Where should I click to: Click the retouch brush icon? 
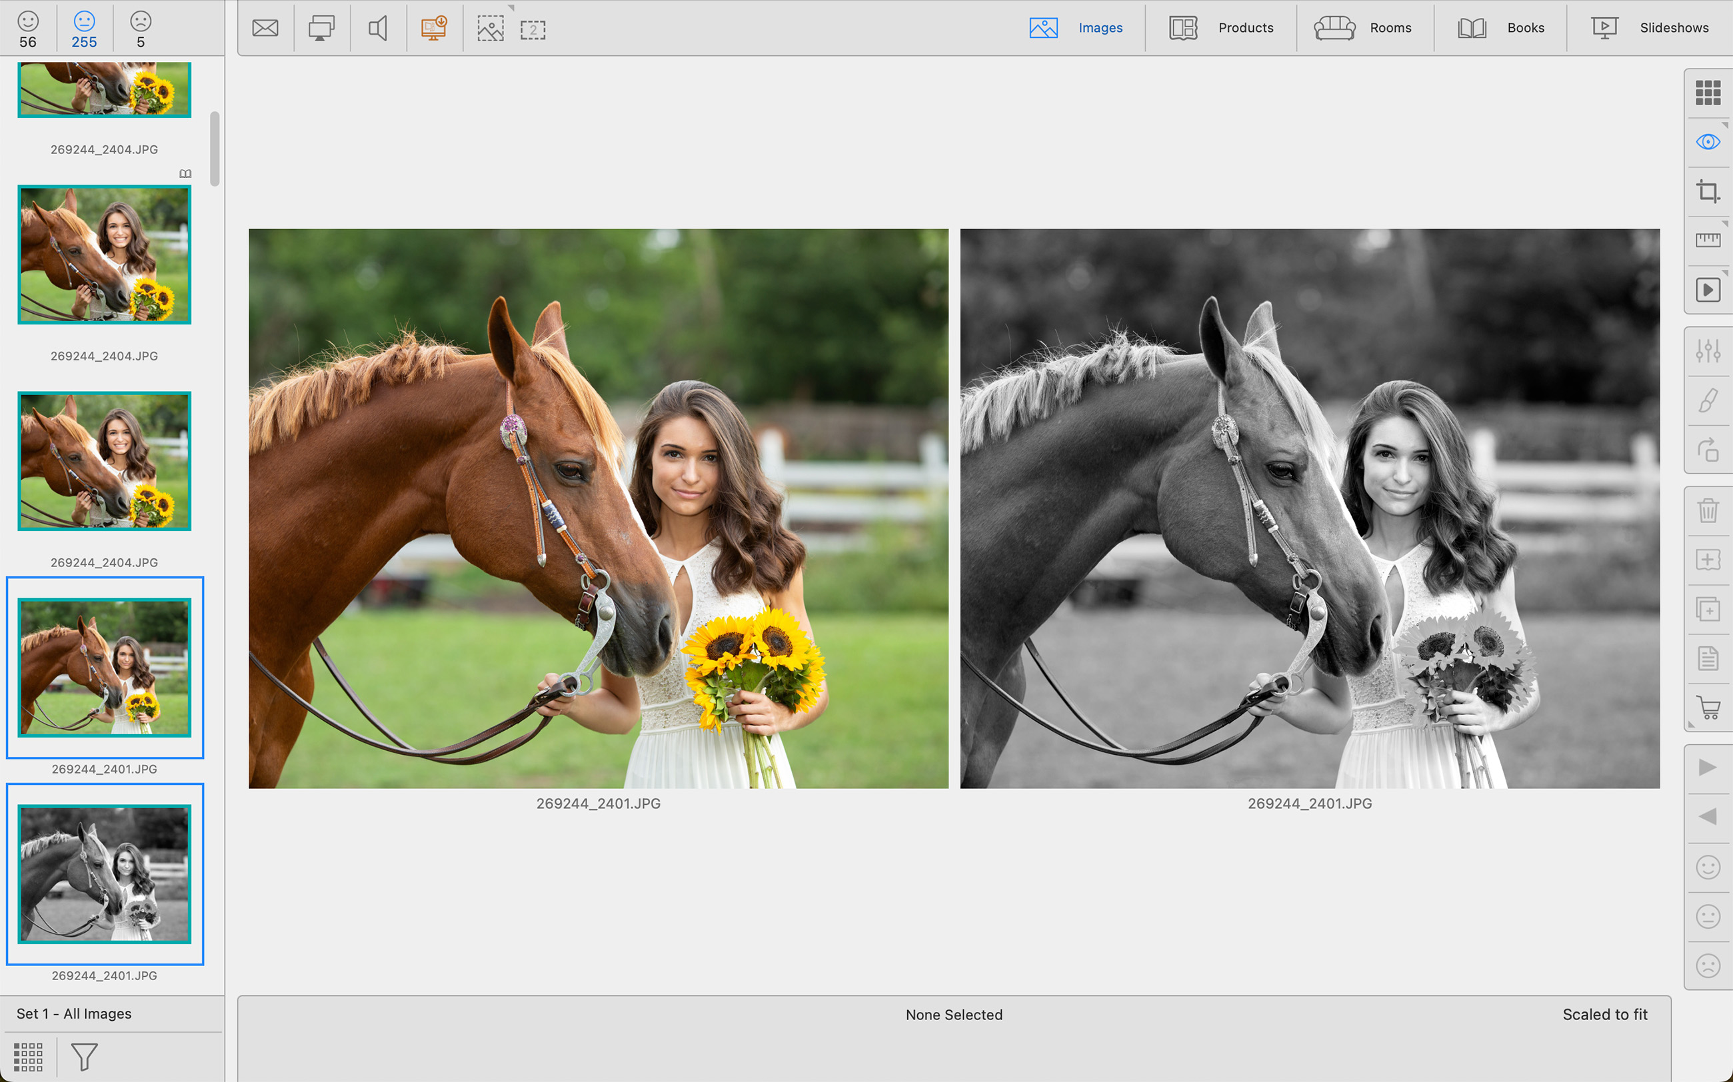(1707, 400)
